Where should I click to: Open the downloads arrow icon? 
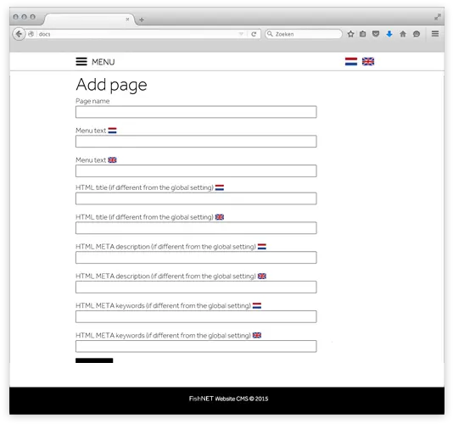(x=389, y=34)
